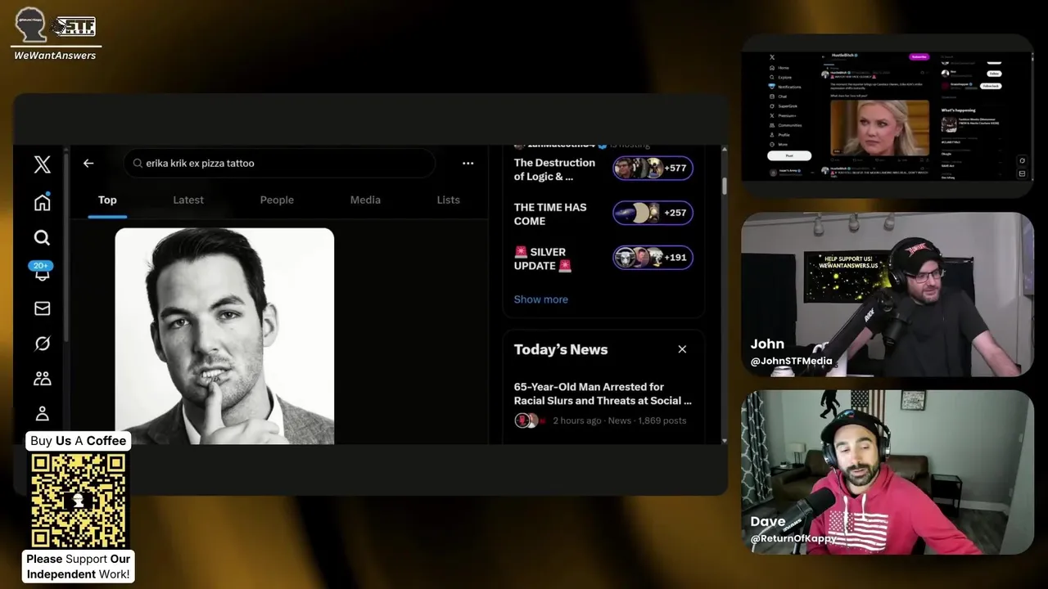This screenshot has height=589, width=1048.
Task: Switch to the Media tab
Action: point(365,200)
